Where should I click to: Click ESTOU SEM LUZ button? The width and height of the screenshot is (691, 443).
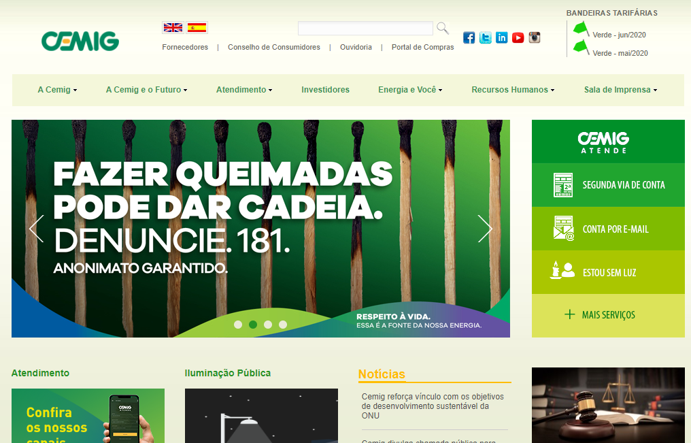pyautogui.click(x=608, y=272)
